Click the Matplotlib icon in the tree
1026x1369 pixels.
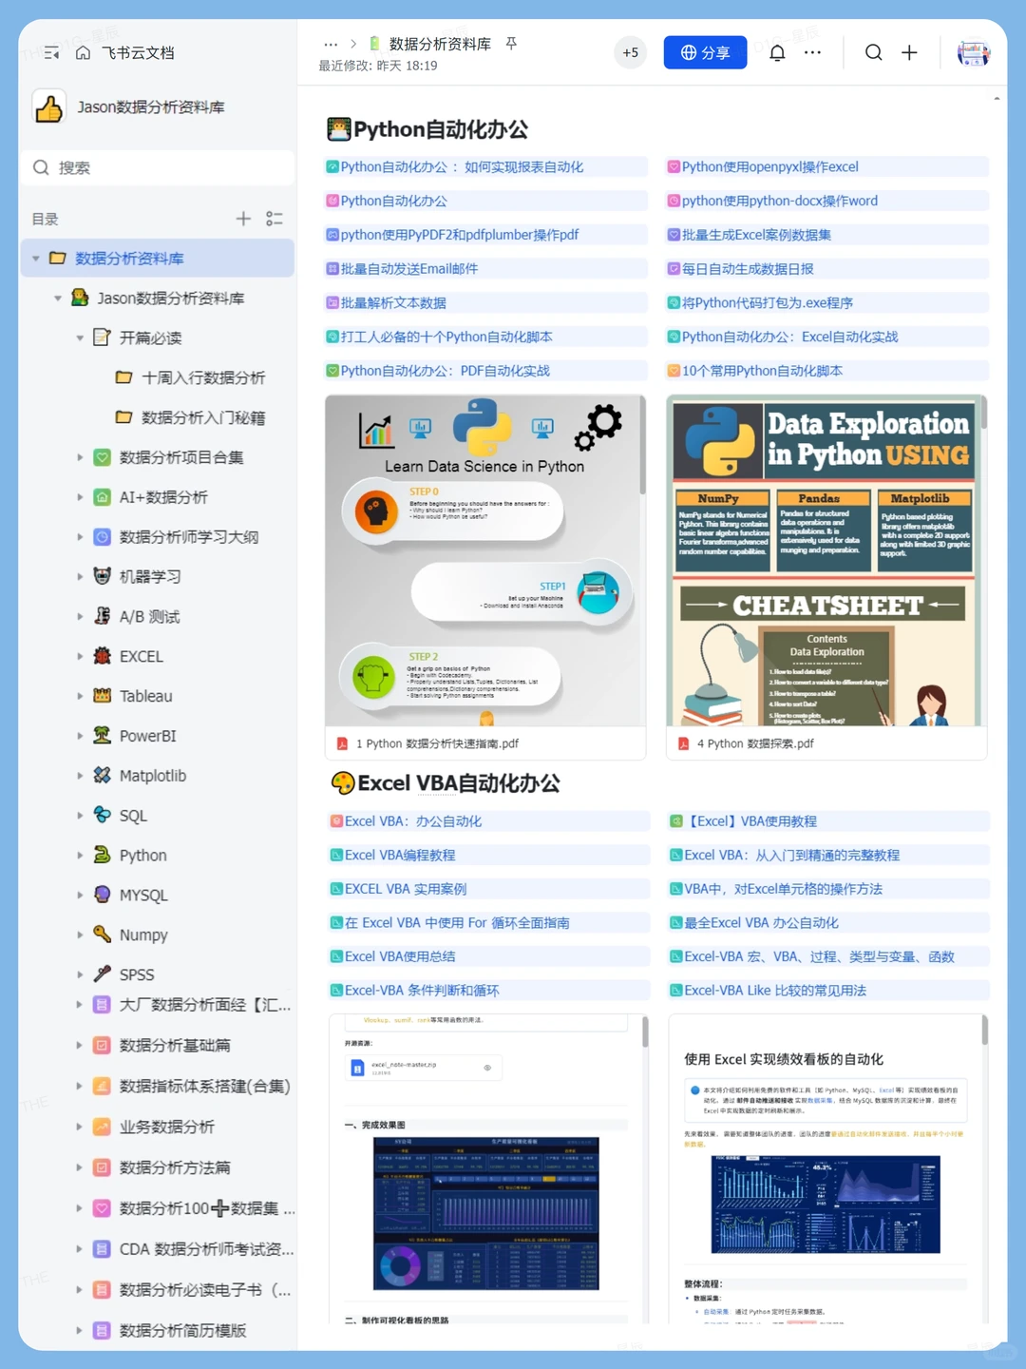click(x=103, y=776)
